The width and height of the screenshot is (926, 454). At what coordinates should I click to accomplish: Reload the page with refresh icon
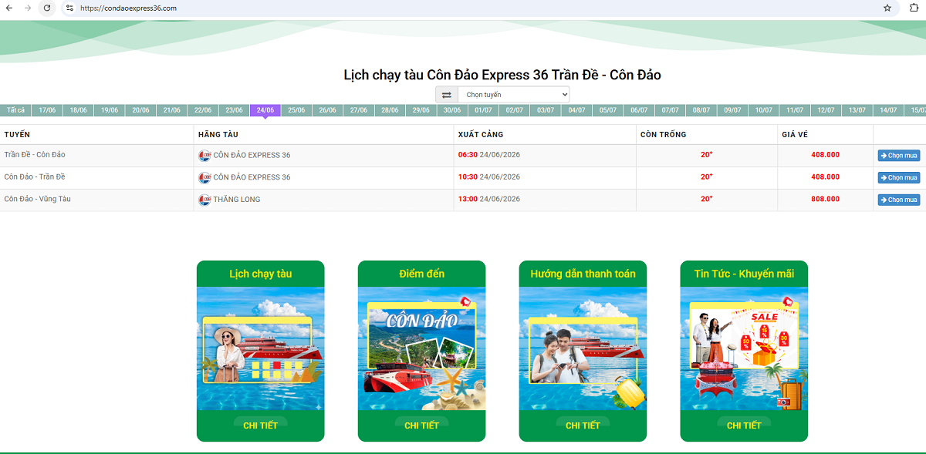pos(47,8)
